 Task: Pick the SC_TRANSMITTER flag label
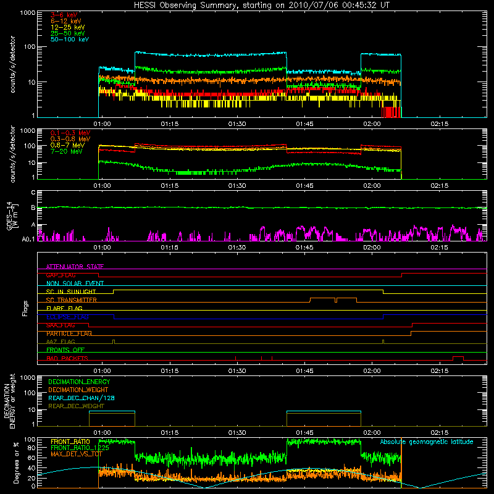[x=72, y=300]
